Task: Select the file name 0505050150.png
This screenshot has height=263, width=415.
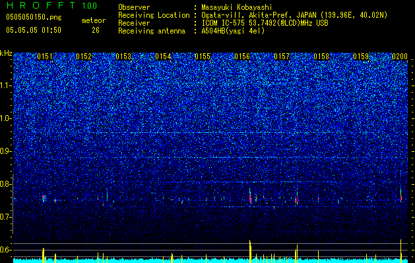Action: pos(34,18)
